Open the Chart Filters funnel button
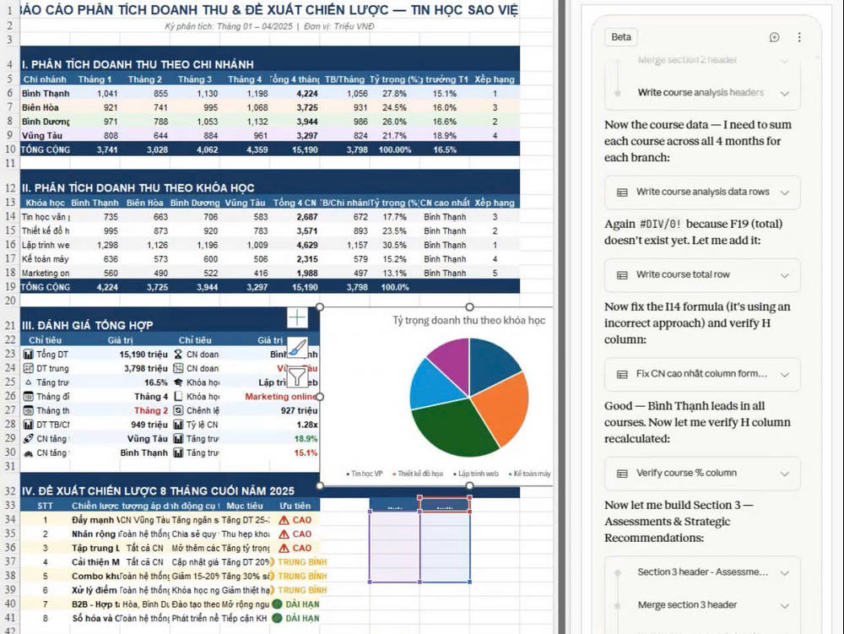 (x=298, y=377)
